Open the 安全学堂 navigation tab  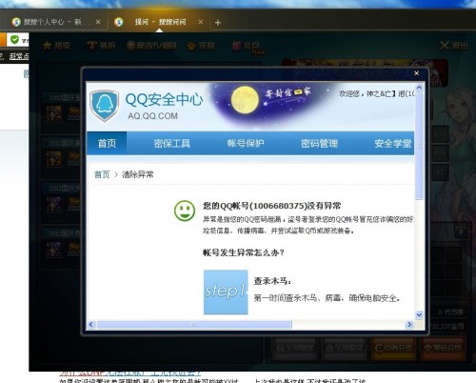click(x=393, y=143)
